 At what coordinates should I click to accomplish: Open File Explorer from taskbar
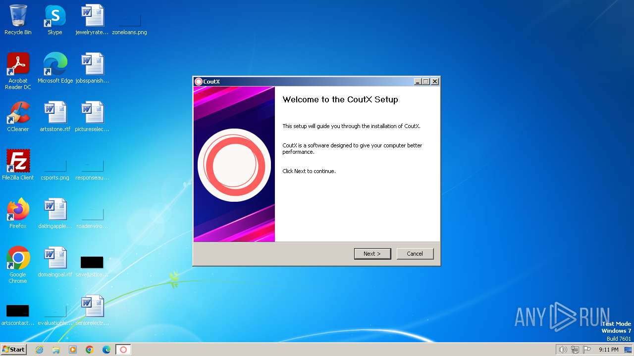coord(56,350)
